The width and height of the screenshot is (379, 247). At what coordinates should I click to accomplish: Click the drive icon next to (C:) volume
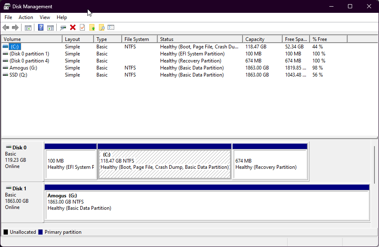(5, 47)
